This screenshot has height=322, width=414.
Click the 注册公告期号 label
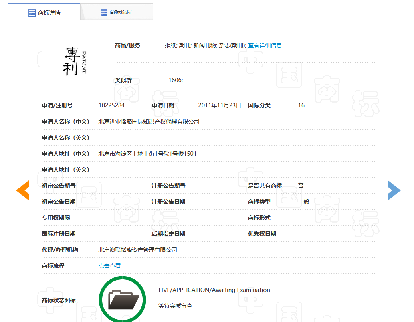point(168,186)
